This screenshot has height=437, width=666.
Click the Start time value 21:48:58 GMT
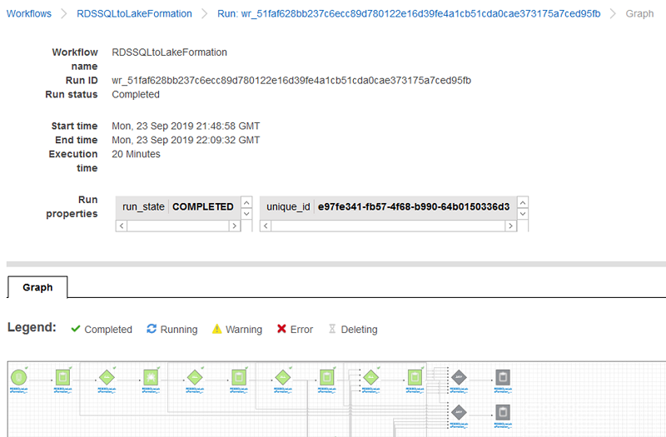[186, 127]
